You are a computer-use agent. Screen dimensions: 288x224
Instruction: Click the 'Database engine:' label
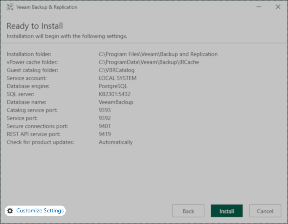28,86
